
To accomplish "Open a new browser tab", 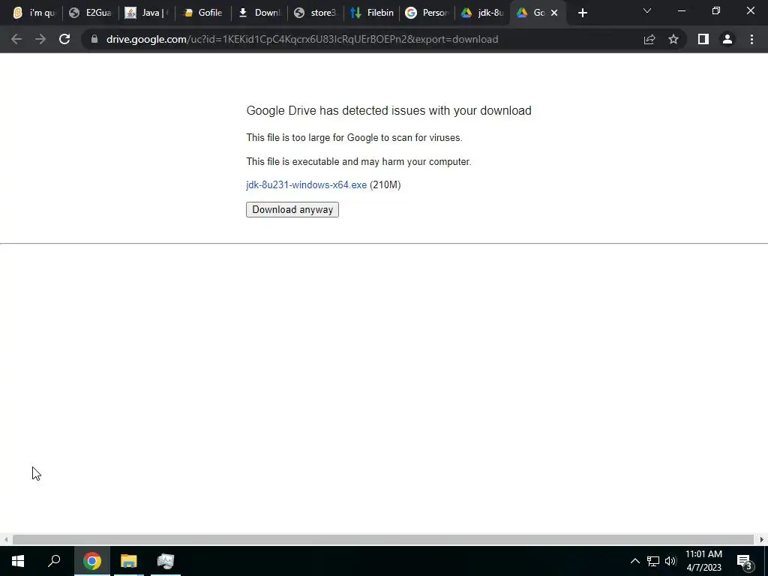I will 582,13.
